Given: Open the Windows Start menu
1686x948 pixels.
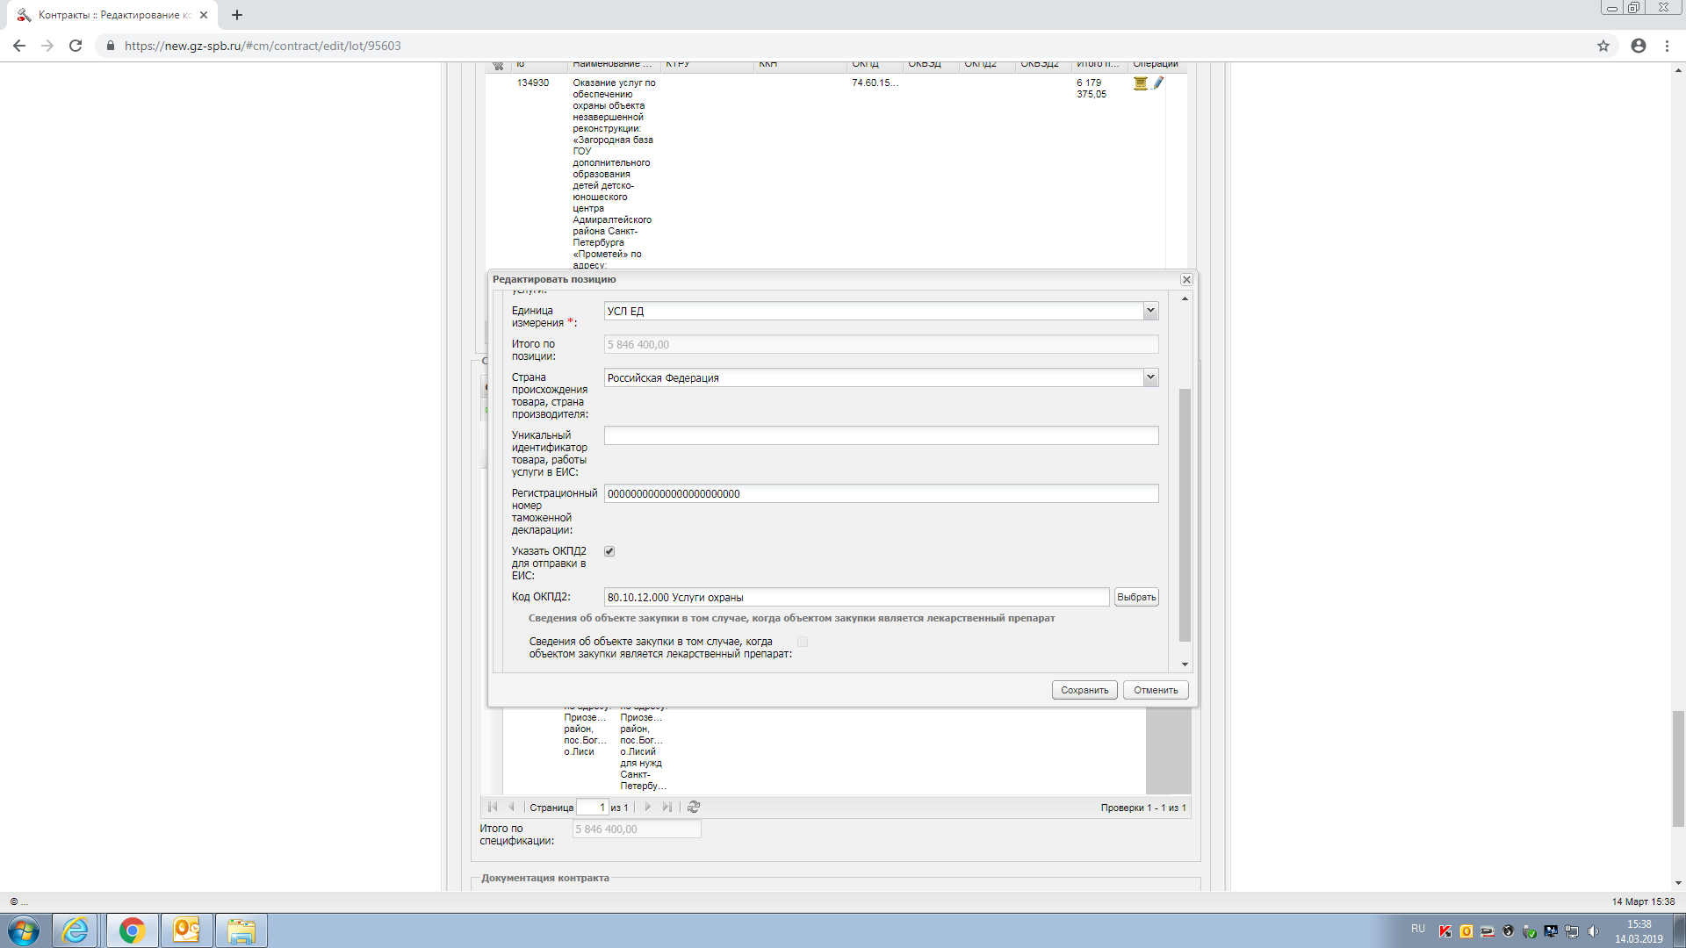Looking at the screenshot, I should [24, 930].
